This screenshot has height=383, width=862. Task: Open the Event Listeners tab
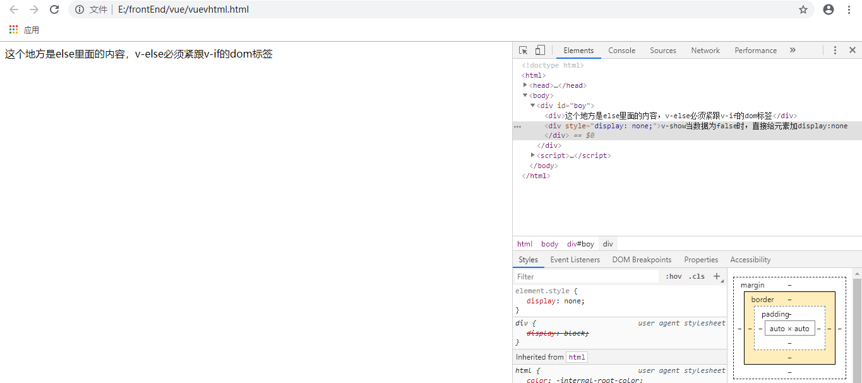[x=575, y=260]
